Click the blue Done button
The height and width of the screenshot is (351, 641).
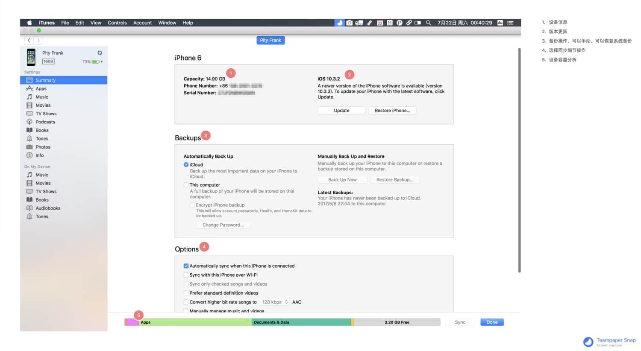coord(492,322)
